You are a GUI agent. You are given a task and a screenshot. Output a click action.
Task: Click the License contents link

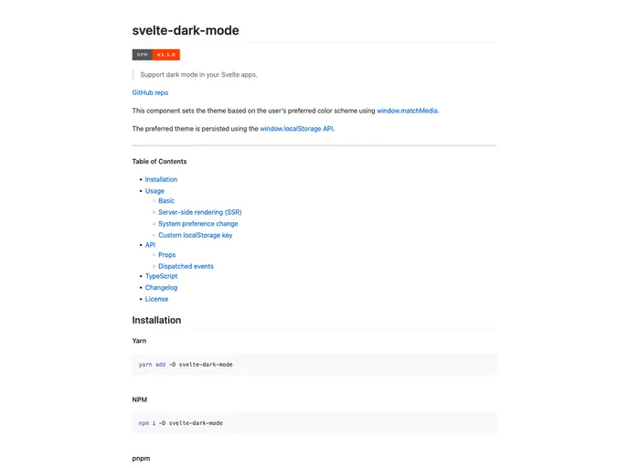156,299
